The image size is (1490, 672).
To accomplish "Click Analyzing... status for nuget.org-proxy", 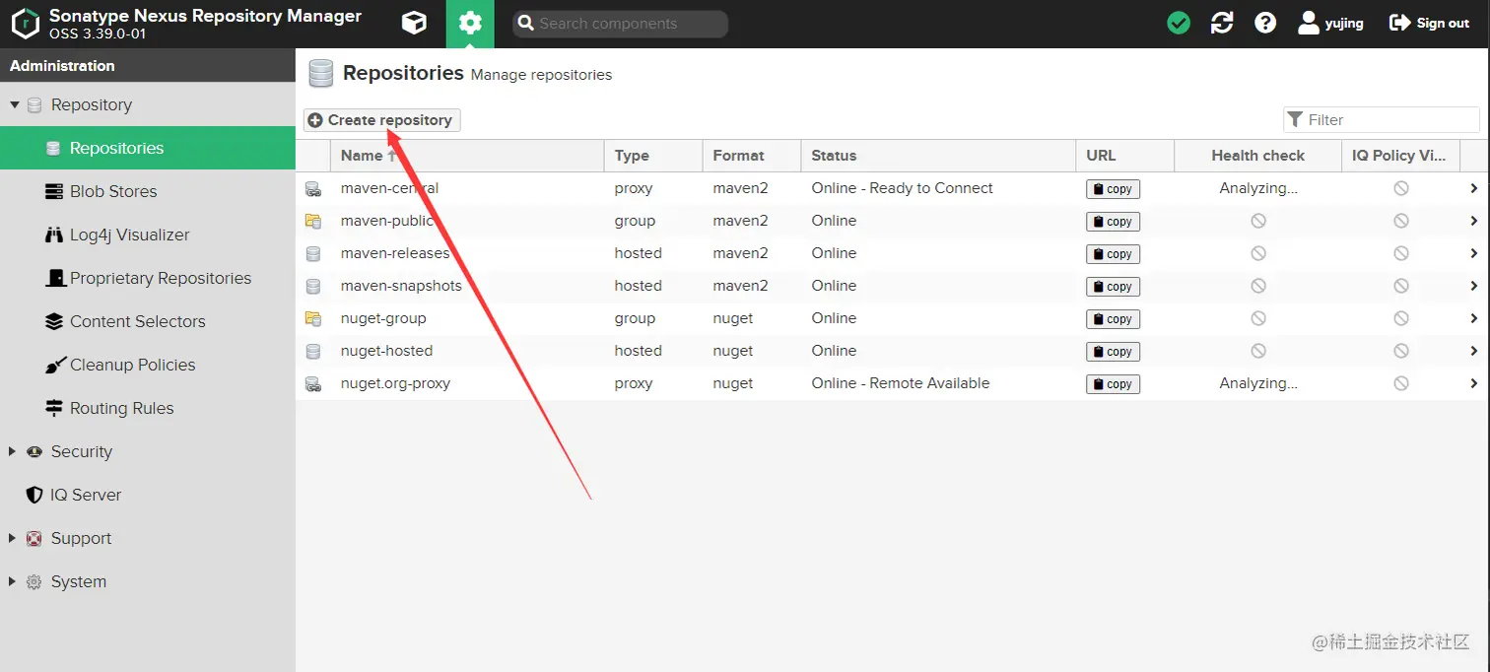I will [x=1258, y=383].
